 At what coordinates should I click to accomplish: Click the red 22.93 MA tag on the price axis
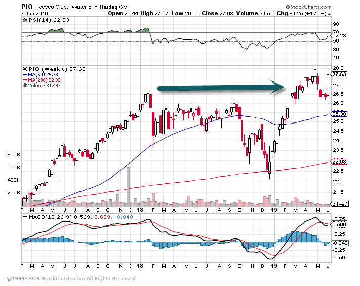point(339,161)
